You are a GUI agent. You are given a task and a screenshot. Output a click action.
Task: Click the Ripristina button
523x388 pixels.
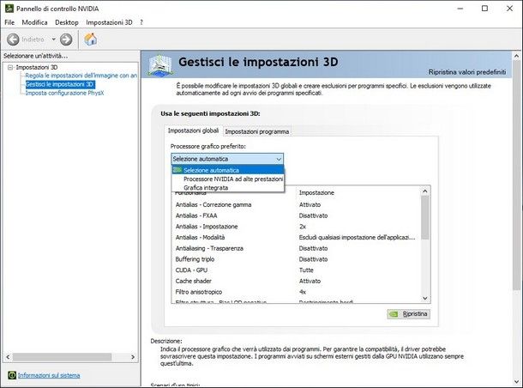(409, 314)
